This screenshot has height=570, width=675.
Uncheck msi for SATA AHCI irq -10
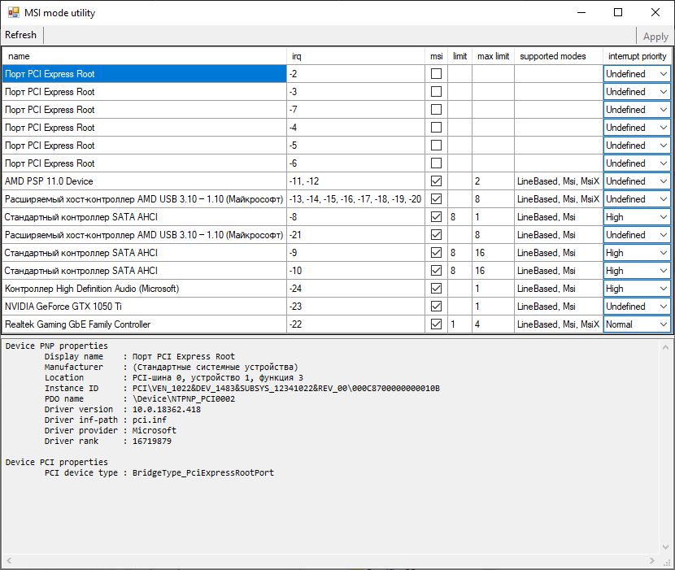[436, 270]
